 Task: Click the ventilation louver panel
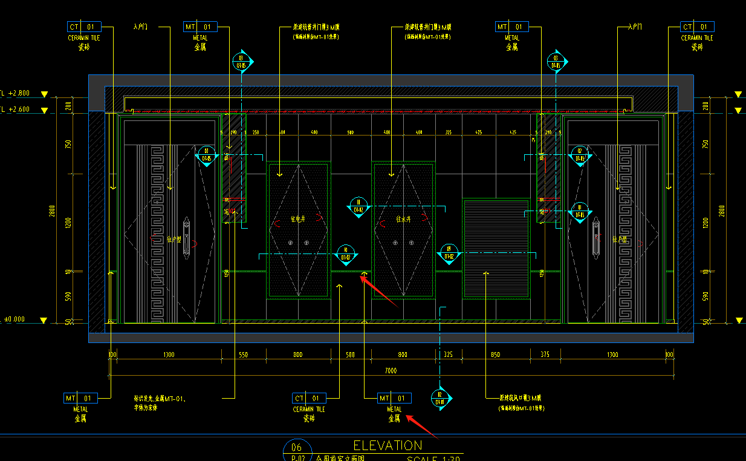coord(496,248)
